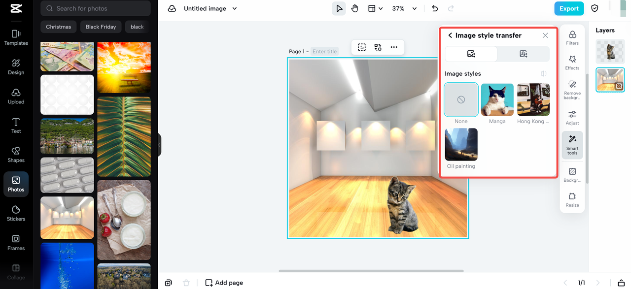Switch to the portrait style tab

pos(524,54)
